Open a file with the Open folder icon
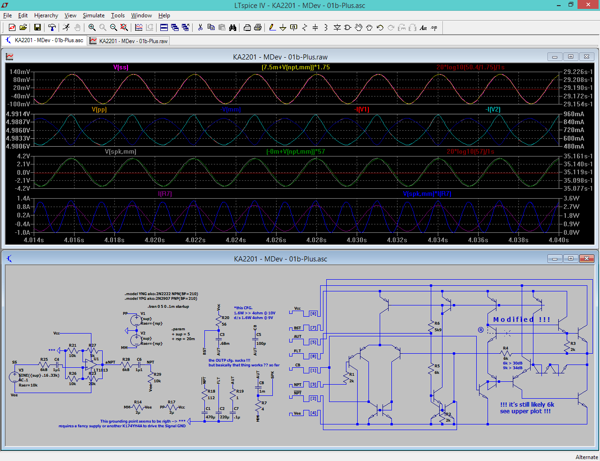600x461 pixels. 23,28
